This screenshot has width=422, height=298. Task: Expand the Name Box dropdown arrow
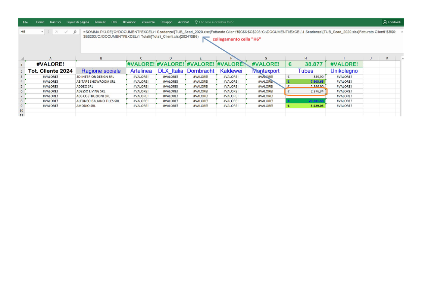tap(42, 32)
